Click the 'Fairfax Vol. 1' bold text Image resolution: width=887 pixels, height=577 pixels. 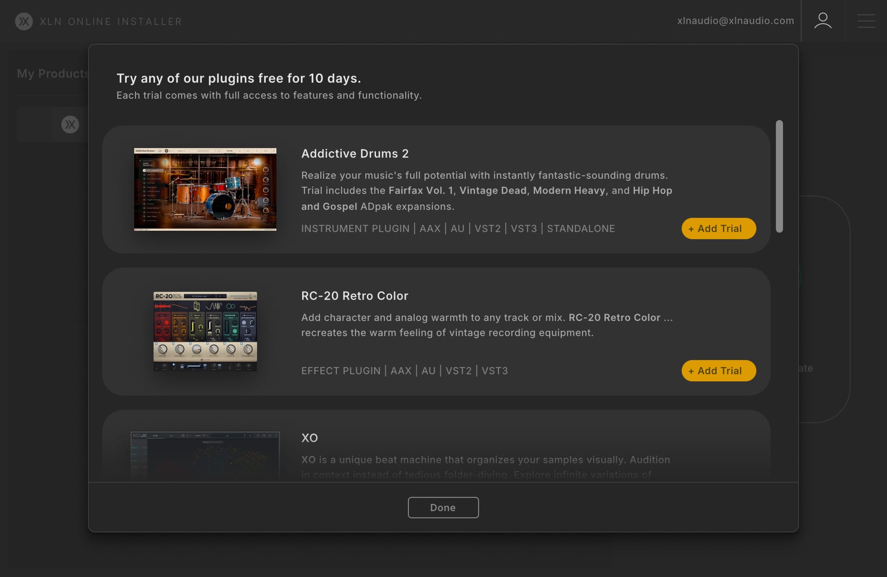(x=421, y=190)
